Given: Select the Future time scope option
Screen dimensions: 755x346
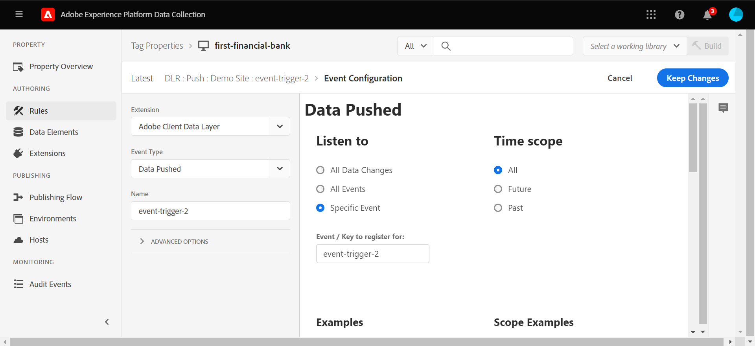Looking at the screenshot, I should pyautogui.click(x=498, y=189).
